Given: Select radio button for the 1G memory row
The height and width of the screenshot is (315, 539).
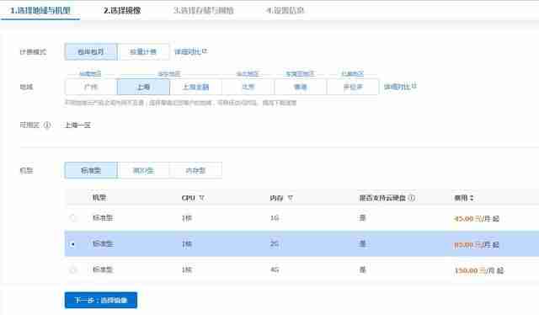Looking at the screenshot, I should point(72,217).
